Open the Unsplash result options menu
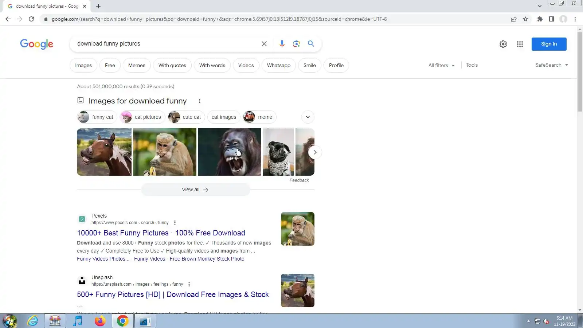 pyautogui.click(x=189, y=284)
